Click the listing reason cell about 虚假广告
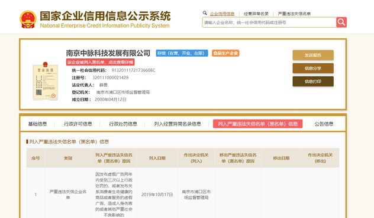 [x=114, y=194]
